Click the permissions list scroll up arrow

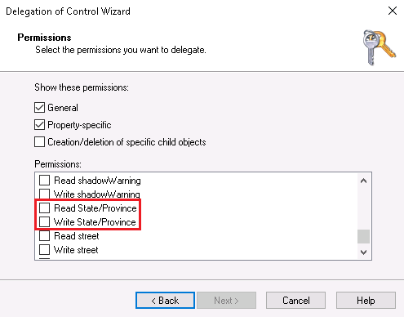[363, 181]
